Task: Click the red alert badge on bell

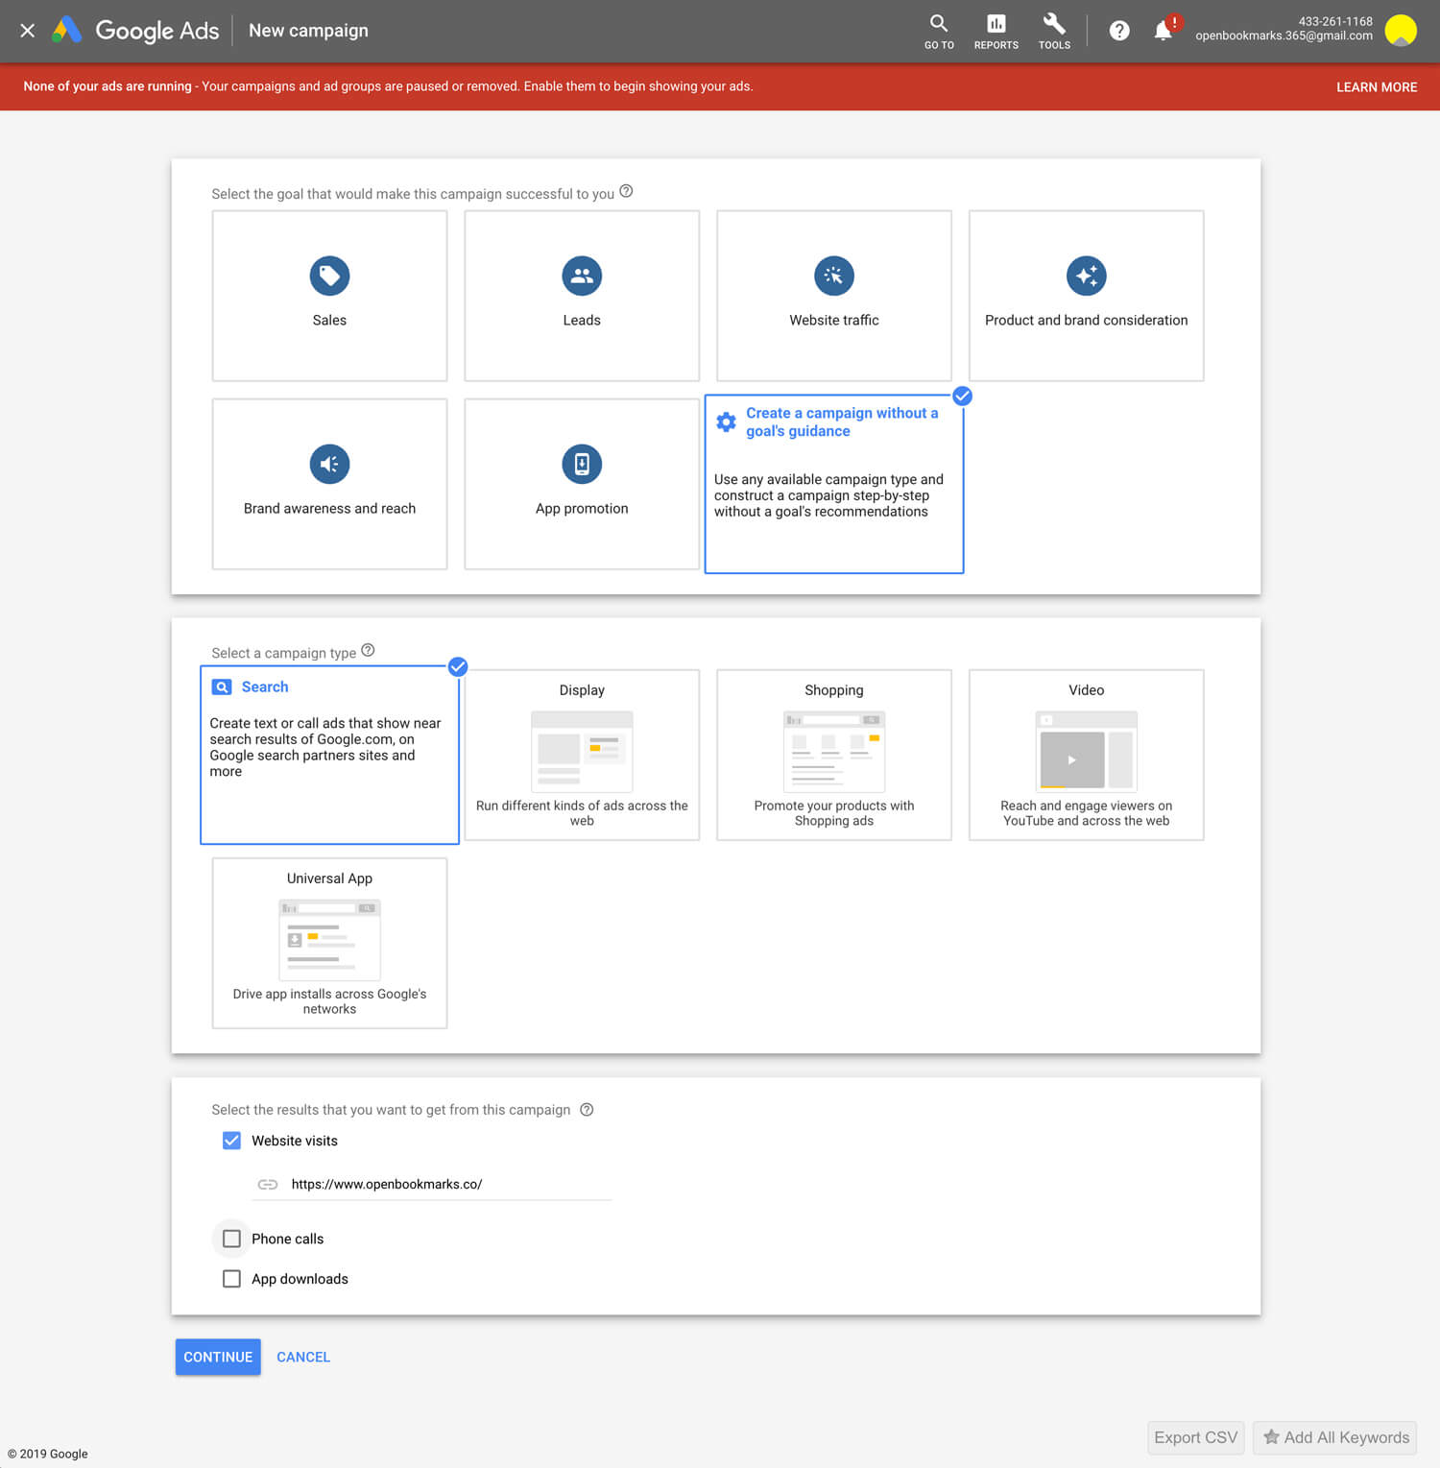Action: (1174, 22)
